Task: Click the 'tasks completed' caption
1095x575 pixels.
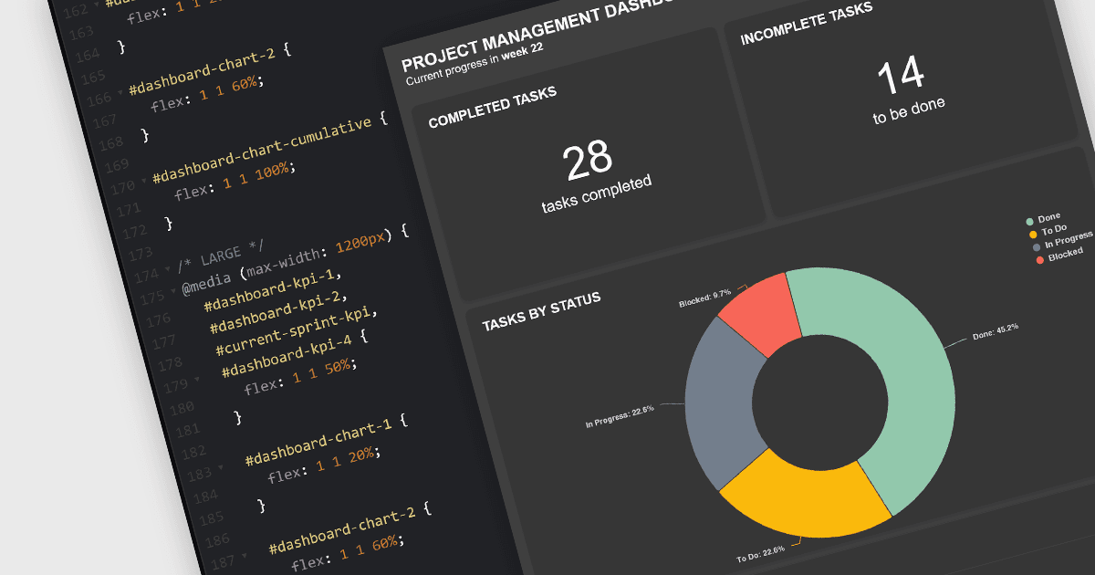Action: click(x=597, y=194)
